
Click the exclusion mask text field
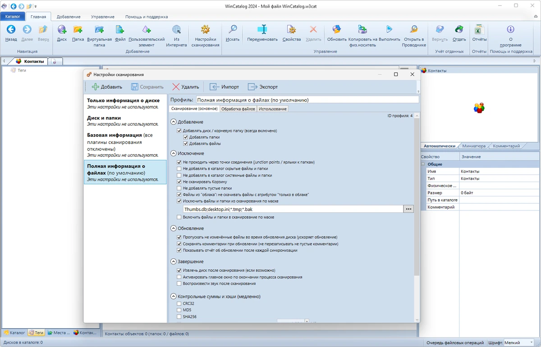tap(293, 209)
